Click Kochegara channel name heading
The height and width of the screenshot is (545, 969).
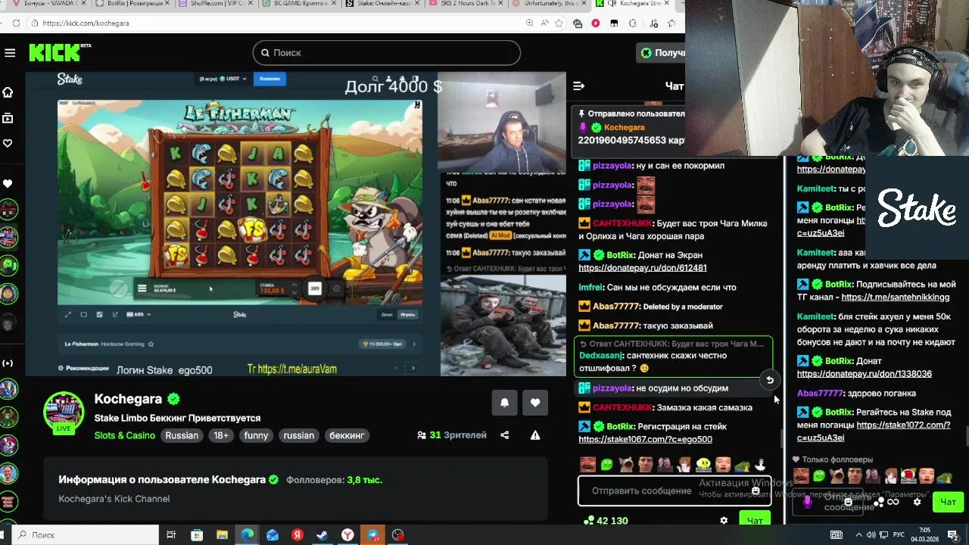[128, 399]
